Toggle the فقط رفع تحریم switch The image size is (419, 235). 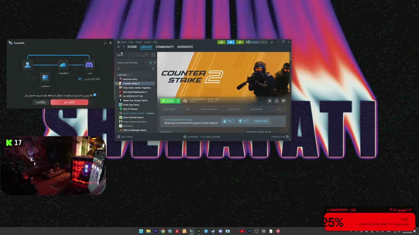[x=81, y=79]
